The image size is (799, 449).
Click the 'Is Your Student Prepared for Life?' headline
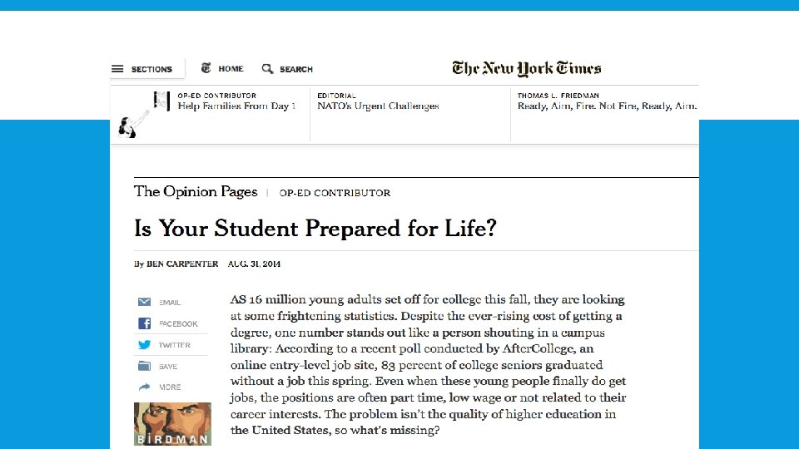[315, 228]
